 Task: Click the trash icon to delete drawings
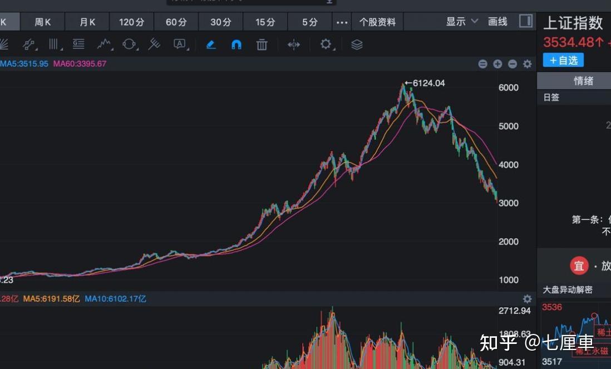pyautogui.click(x=262, y=45)
